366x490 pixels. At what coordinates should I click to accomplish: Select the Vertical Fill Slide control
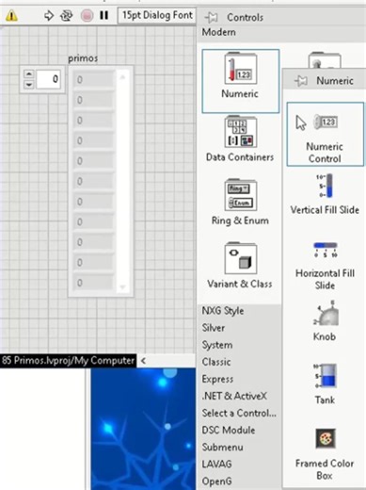click(x=325, y=194)
